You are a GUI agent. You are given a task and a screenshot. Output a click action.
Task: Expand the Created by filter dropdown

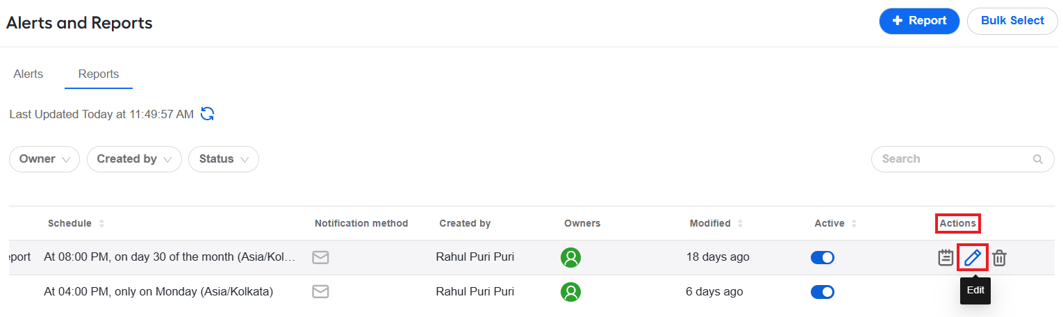134,159
